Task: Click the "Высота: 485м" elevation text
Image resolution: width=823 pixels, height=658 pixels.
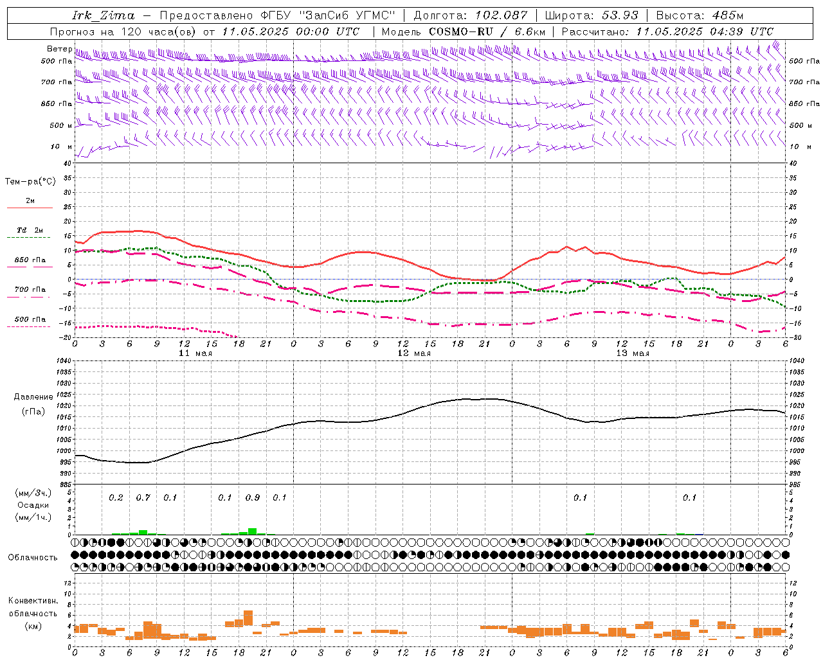Action: coord(700,15)
